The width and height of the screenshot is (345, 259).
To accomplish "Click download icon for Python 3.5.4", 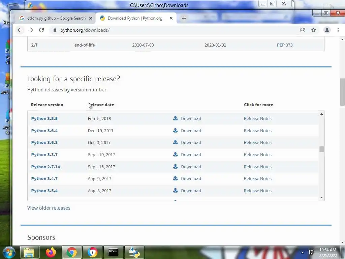I will 175,191.
